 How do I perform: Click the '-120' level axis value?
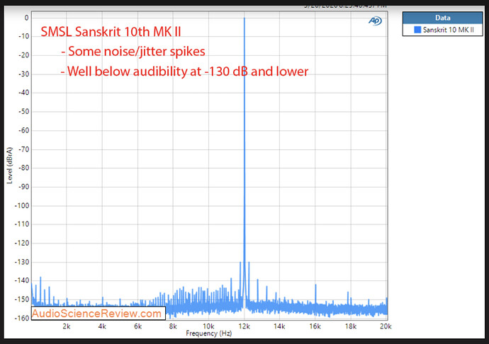coord(22,243)
